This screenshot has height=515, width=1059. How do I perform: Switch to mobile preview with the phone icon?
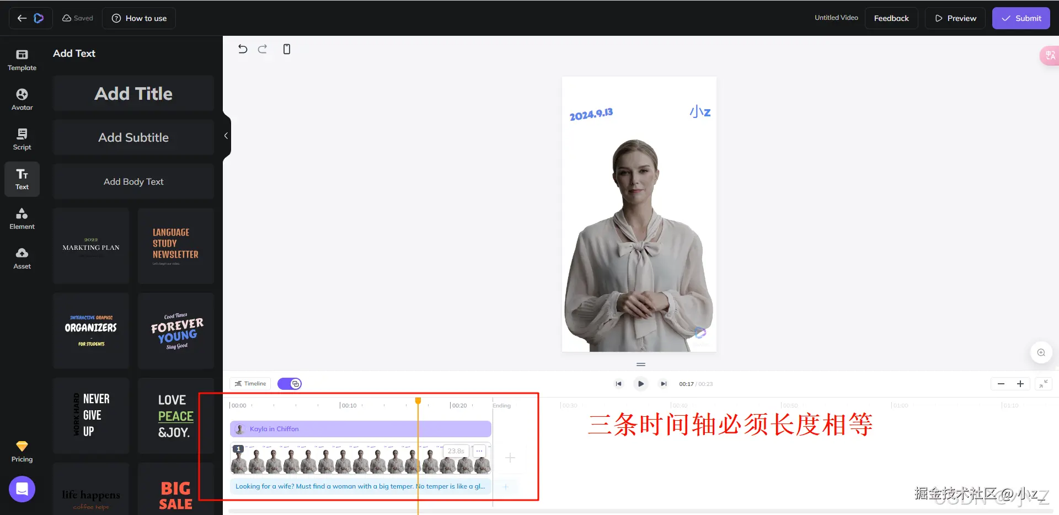pyautogui.click(x=286, y=49)
